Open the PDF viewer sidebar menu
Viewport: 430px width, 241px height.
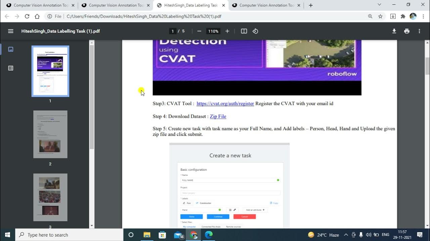click(x=11, y=31)
